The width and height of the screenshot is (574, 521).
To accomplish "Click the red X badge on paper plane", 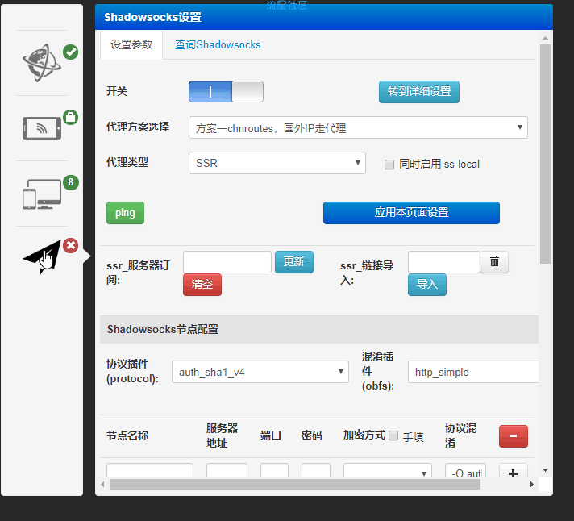I will 71,245.
